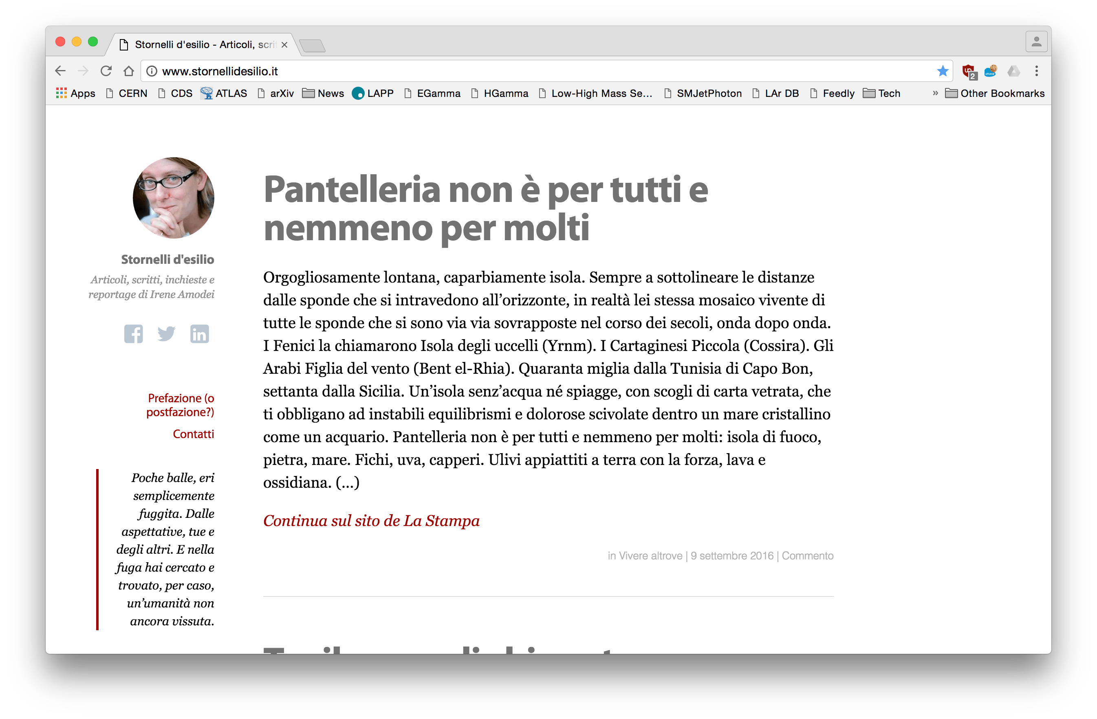
Task: Open the Stornelli d'esilio site title
Action: pos(167,259)
